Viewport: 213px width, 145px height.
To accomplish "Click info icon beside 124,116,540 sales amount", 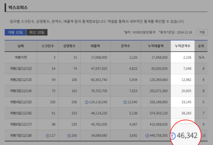I will tap(87, 102).
